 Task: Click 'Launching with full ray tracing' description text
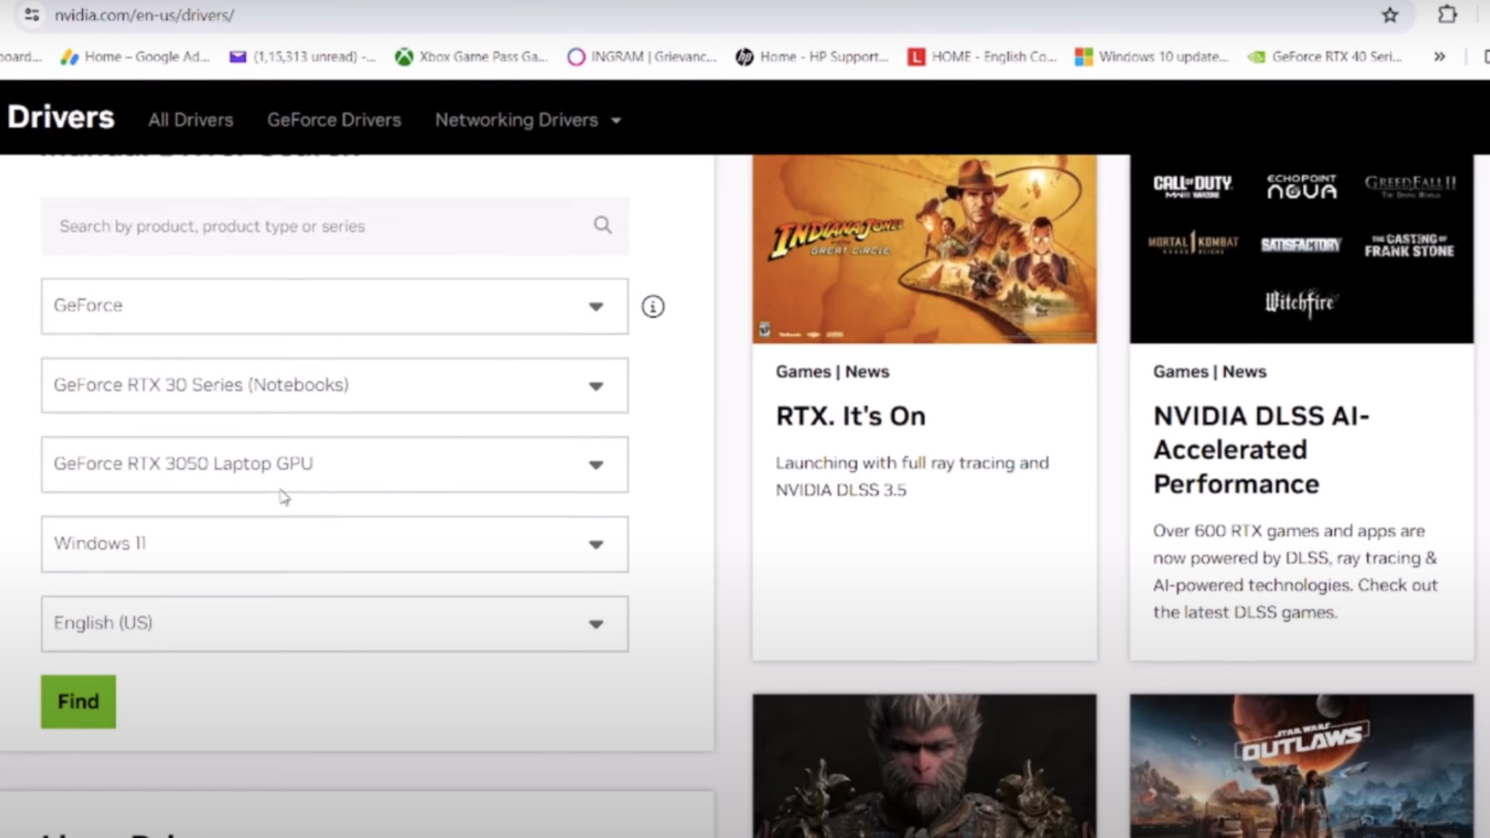pos(913,476)
